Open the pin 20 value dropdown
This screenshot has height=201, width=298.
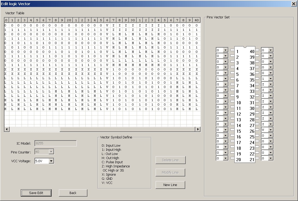coord(225,158)
